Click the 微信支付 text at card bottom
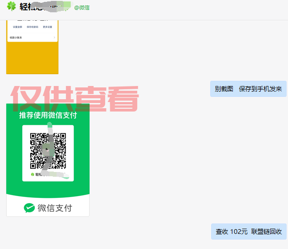The image size is (288, 249). click(55, 208)
